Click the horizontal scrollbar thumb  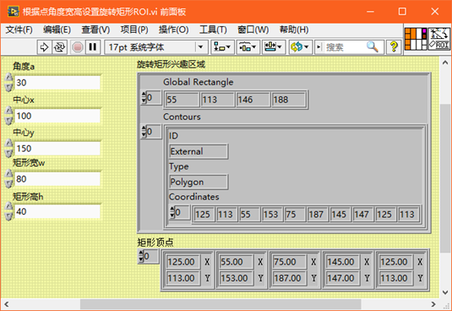point(220,304)
